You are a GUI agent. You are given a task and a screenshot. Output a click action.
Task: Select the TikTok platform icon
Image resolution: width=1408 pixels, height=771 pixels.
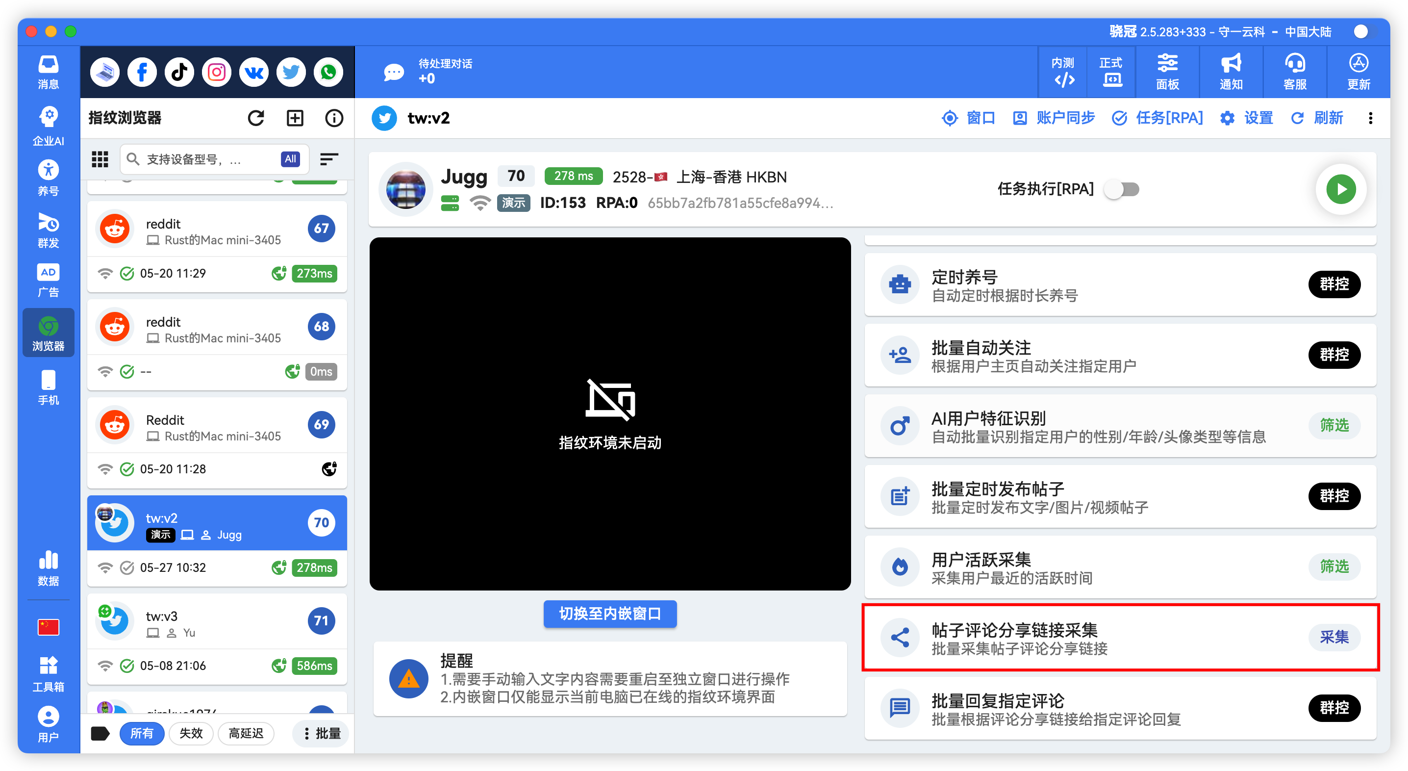tap(179, 72)
